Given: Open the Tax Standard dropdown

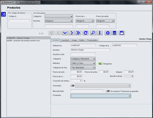Looking at the screenshot, I should pyautogui.click(x=83, y=68).
